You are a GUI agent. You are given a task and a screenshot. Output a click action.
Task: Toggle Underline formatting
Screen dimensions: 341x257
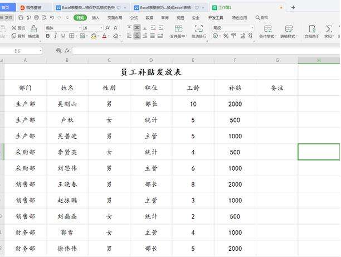pos(63,36)
